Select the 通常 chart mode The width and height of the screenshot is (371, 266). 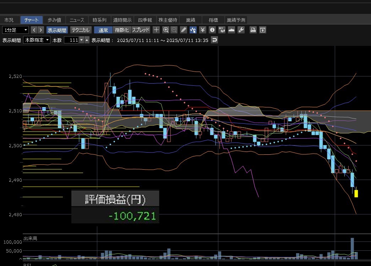click(103, 30)
